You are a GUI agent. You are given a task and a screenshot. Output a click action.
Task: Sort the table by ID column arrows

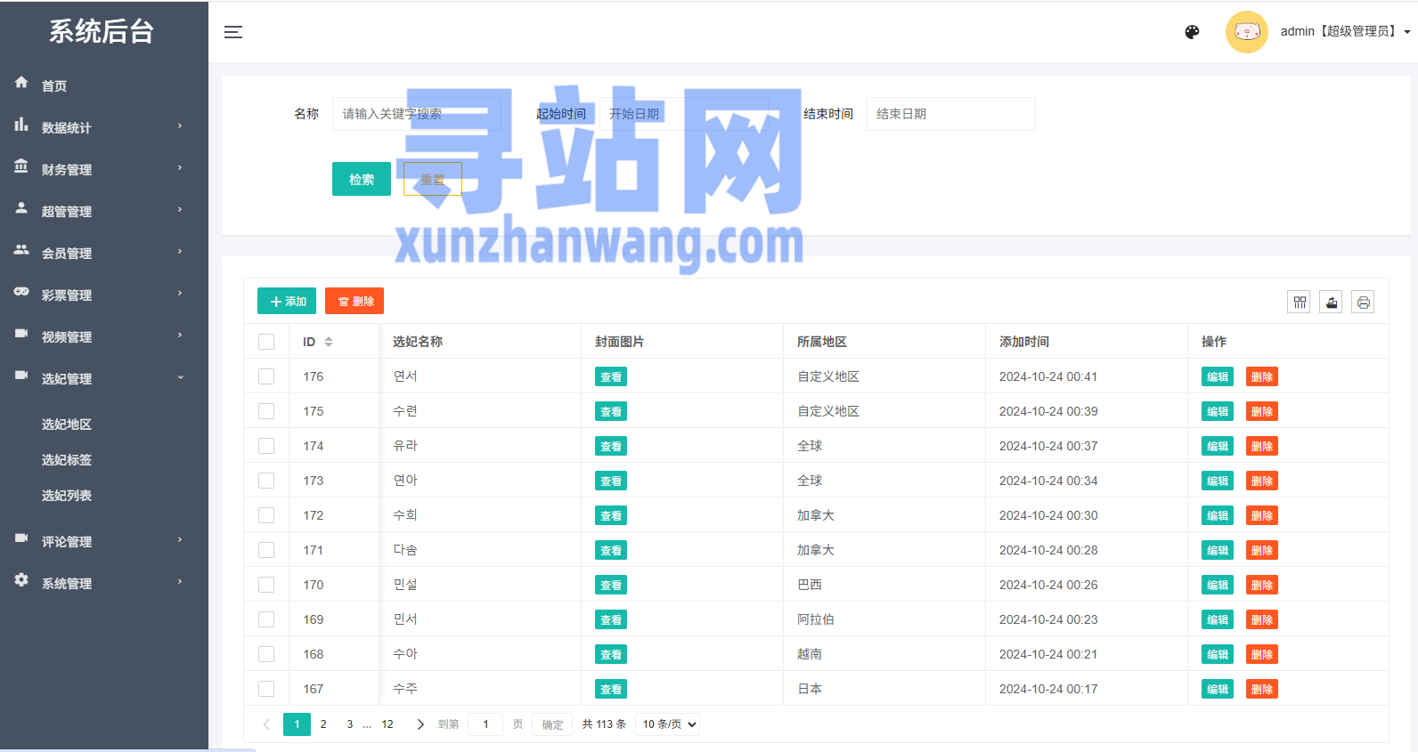click(329, 342)
